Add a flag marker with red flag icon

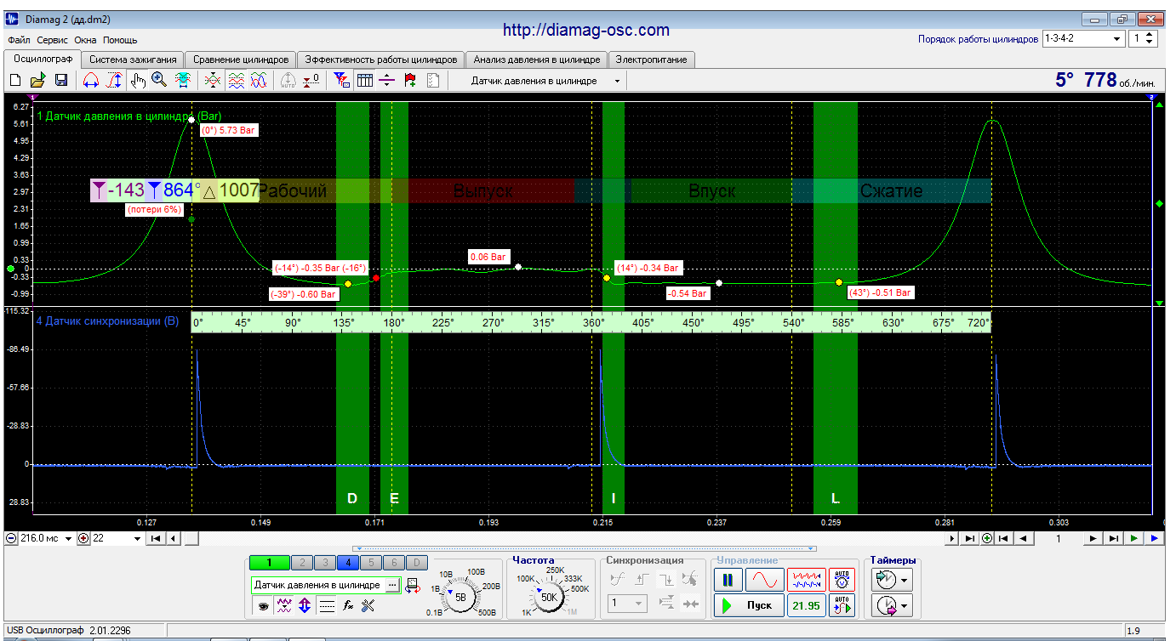coord(410,80)
